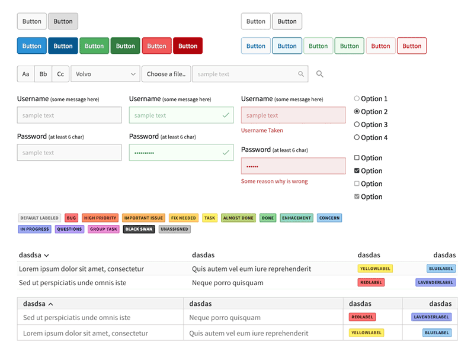Image resolution: width=474 pixels, height=355 pixels.
Task: Click the green checkmark in the valid Password field
Action: click(226, 153)
